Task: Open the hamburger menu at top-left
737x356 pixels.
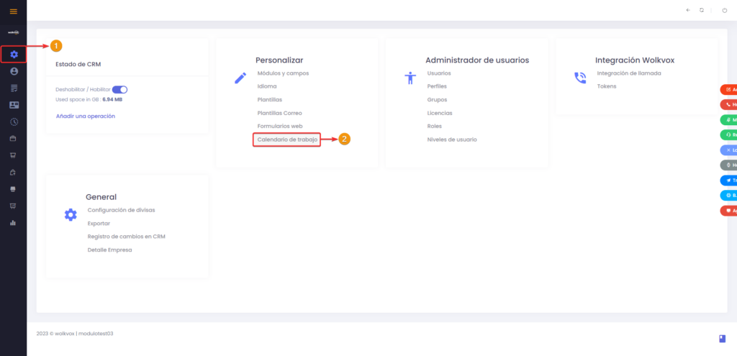Action: (13, 12)
